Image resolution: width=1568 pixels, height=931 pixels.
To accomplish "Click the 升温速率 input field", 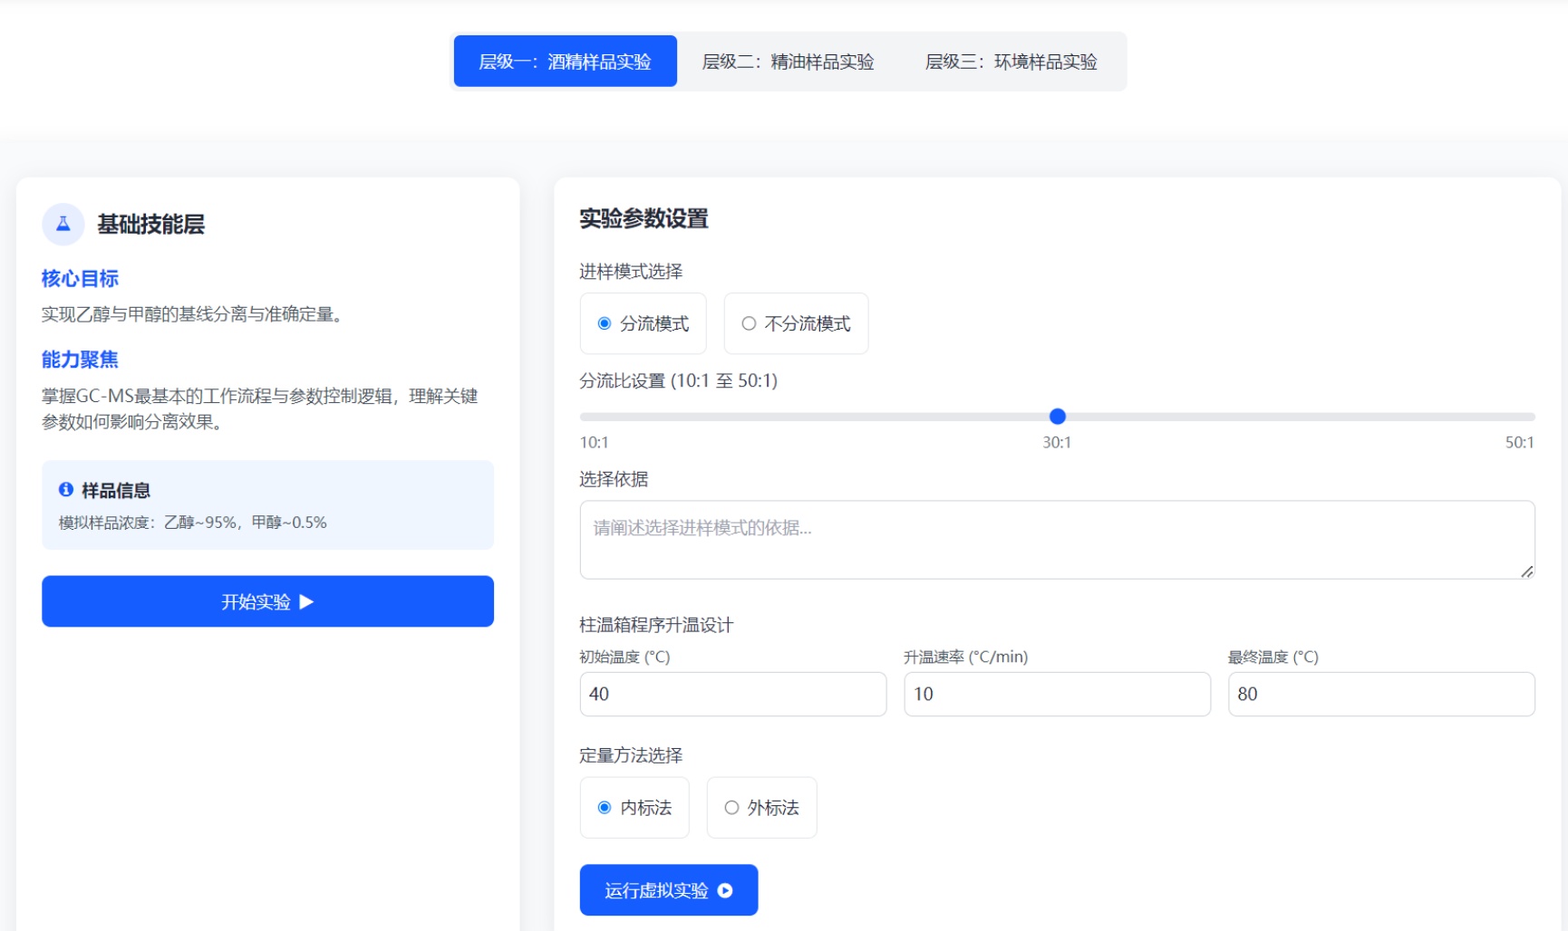I will click(x=1056, y=694).
